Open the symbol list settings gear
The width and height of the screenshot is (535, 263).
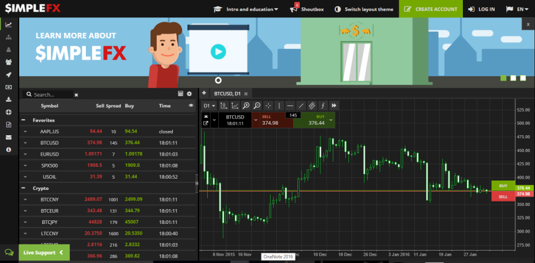coord(189,94)
